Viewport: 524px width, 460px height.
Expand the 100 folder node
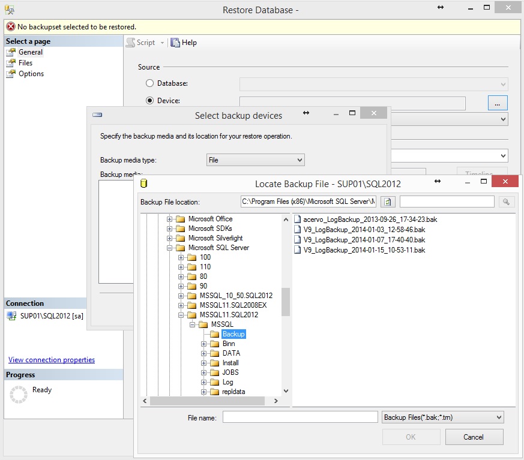181,257
